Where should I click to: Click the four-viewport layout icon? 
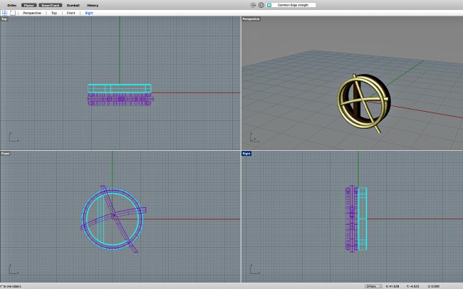click(4, 13)
